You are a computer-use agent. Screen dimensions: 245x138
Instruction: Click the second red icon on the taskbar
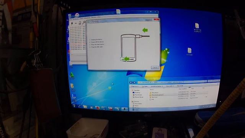(x=111, y=109)
